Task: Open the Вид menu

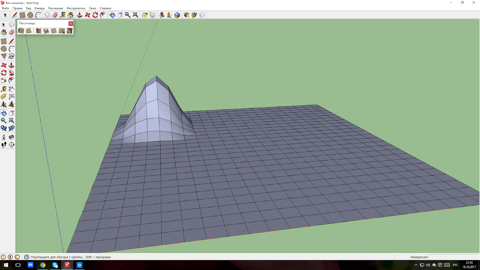Action: click(28, 8)
